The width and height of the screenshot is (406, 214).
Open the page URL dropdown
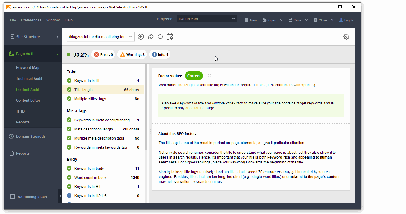(x=101, y=37)
